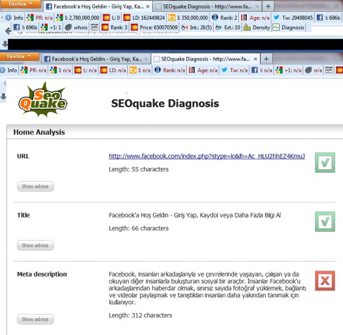Screen dimensions: 343x335
Task: Select the SEOquake Diagnosis tab in lower window
Action: click(x=205, y=59)
